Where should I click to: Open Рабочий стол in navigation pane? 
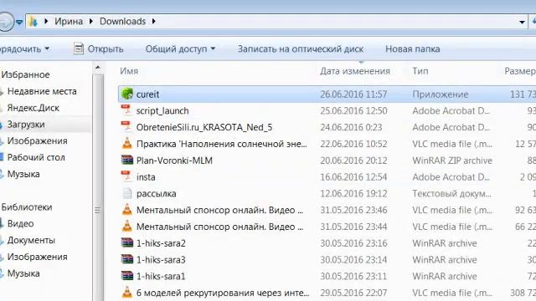click(x=36, y=157)
